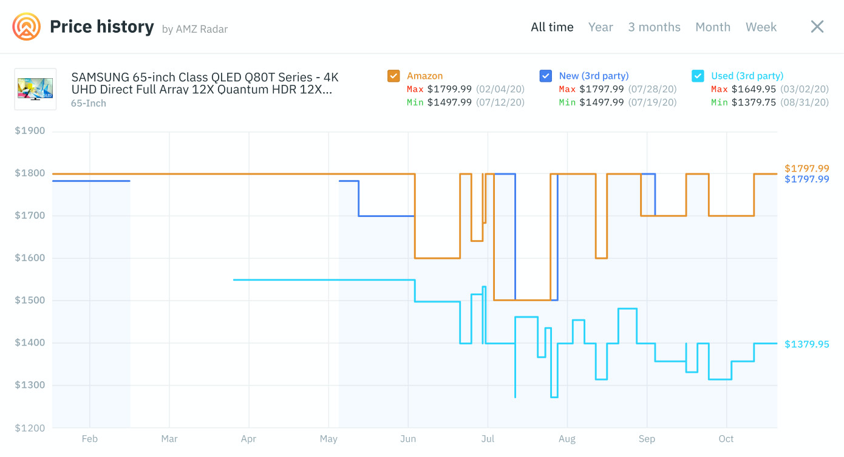Select the 3 months time range

pyautogui.click(x=655, y=27)
